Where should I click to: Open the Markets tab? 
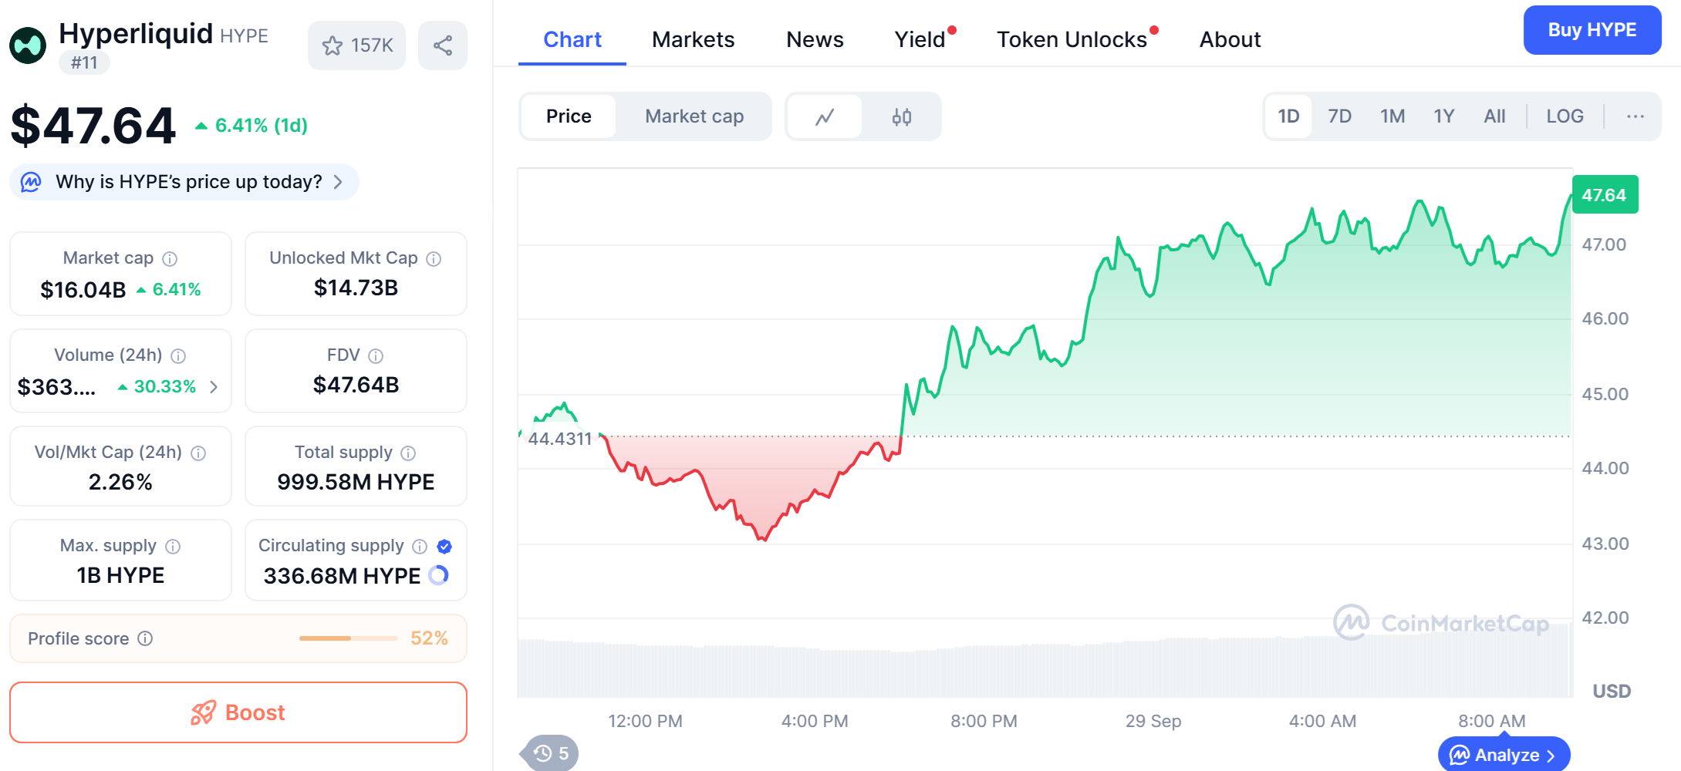pos(693,39)
